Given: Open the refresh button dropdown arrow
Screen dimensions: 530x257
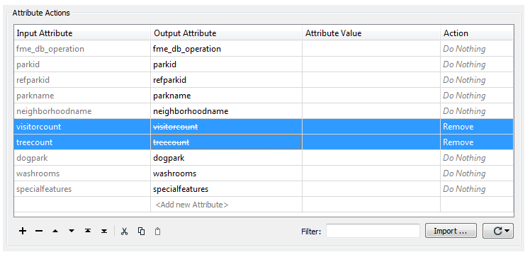Looking at the screenshot, I should click(x=507, y=231).
